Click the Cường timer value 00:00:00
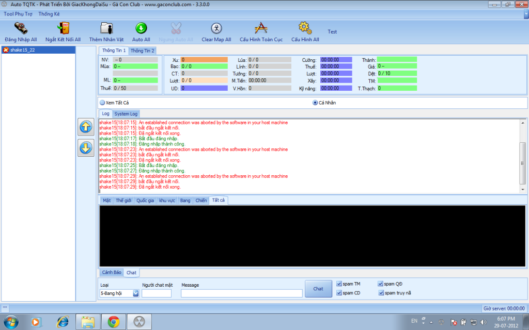Screen dimensions: 529x330 click(x=336, y=60)
